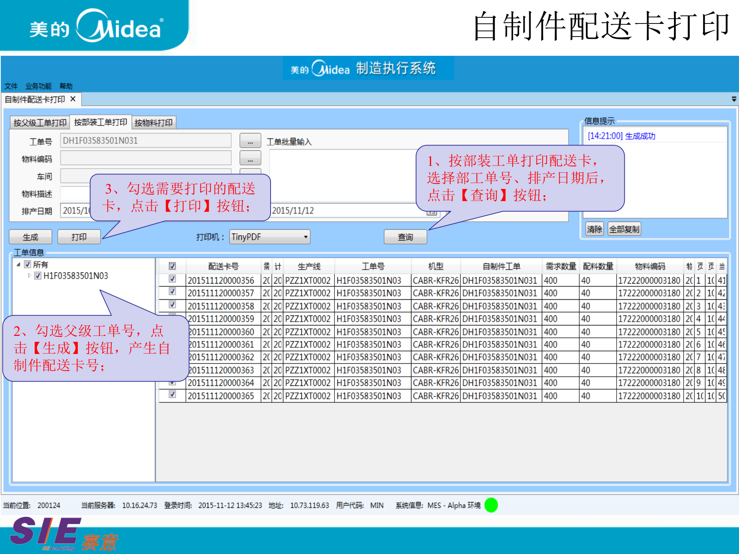Screen dimensions: 739x554
Task: Click the 生成 button
Action: pos(30,237)
